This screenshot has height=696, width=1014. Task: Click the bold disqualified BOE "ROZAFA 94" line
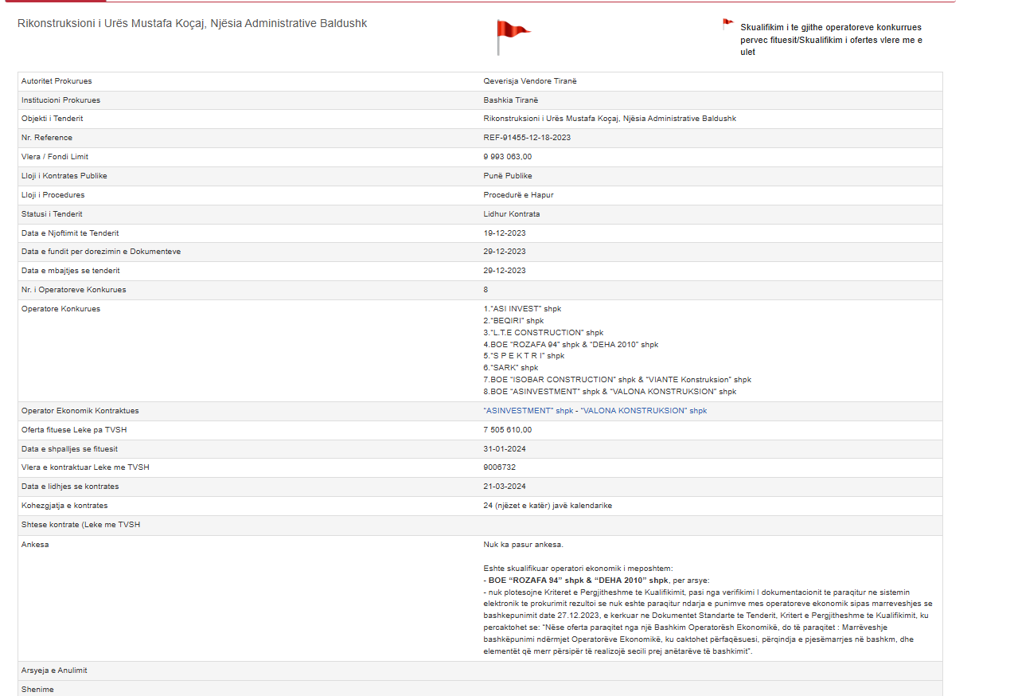point(575,581)
